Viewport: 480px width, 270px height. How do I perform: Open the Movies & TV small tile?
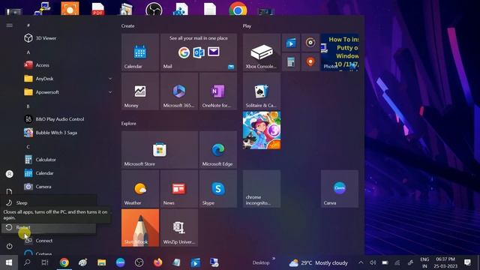tap(291, 43)
